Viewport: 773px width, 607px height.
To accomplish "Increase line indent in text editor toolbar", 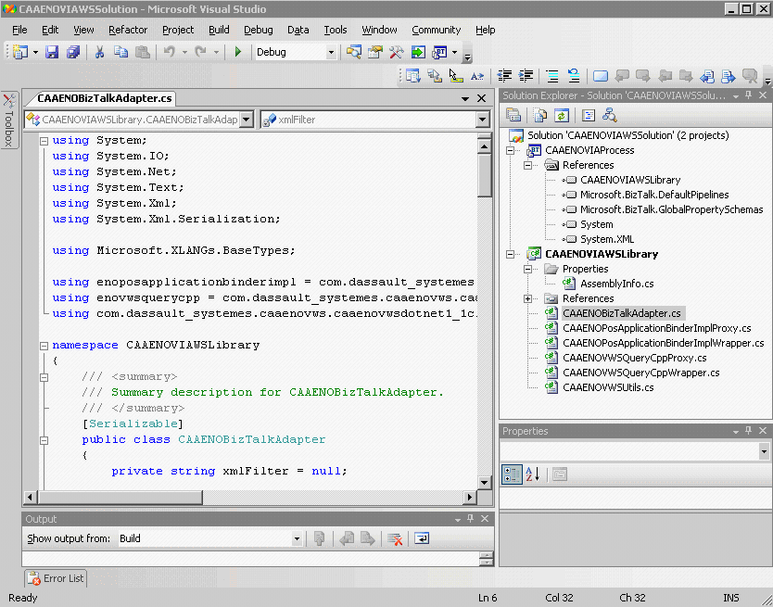I will click(526, 76).
